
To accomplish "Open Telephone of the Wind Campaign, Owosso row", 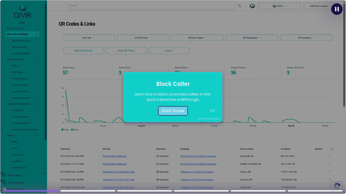I will 197,180.
